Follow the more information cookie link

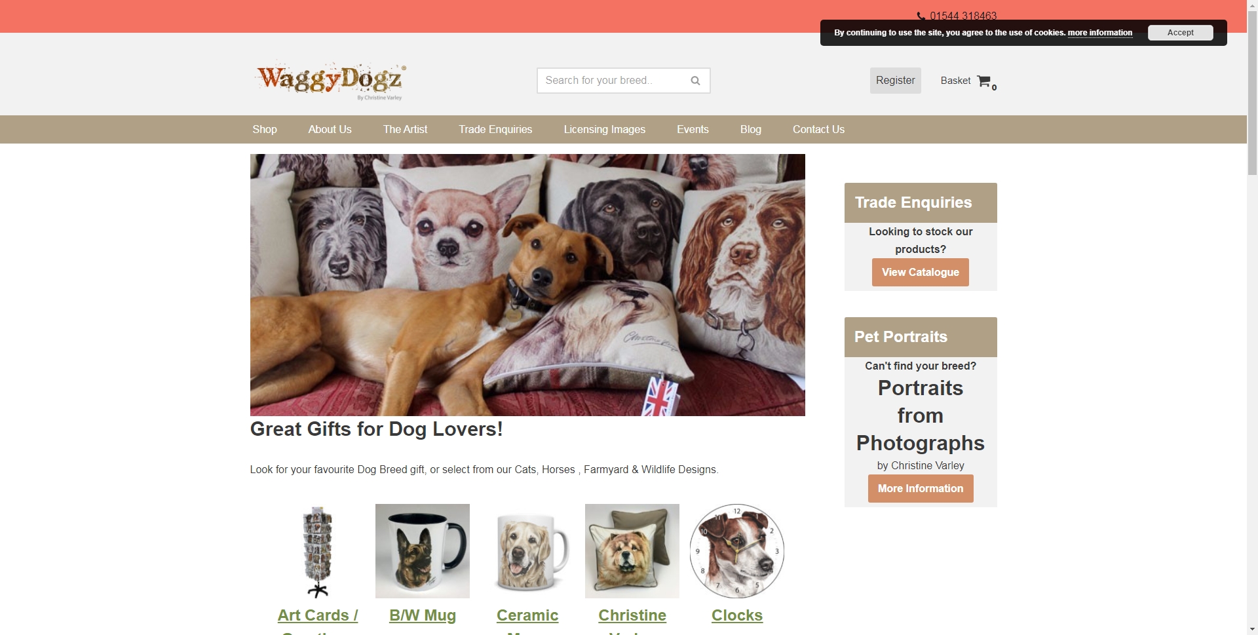[x=1099, y=33]
